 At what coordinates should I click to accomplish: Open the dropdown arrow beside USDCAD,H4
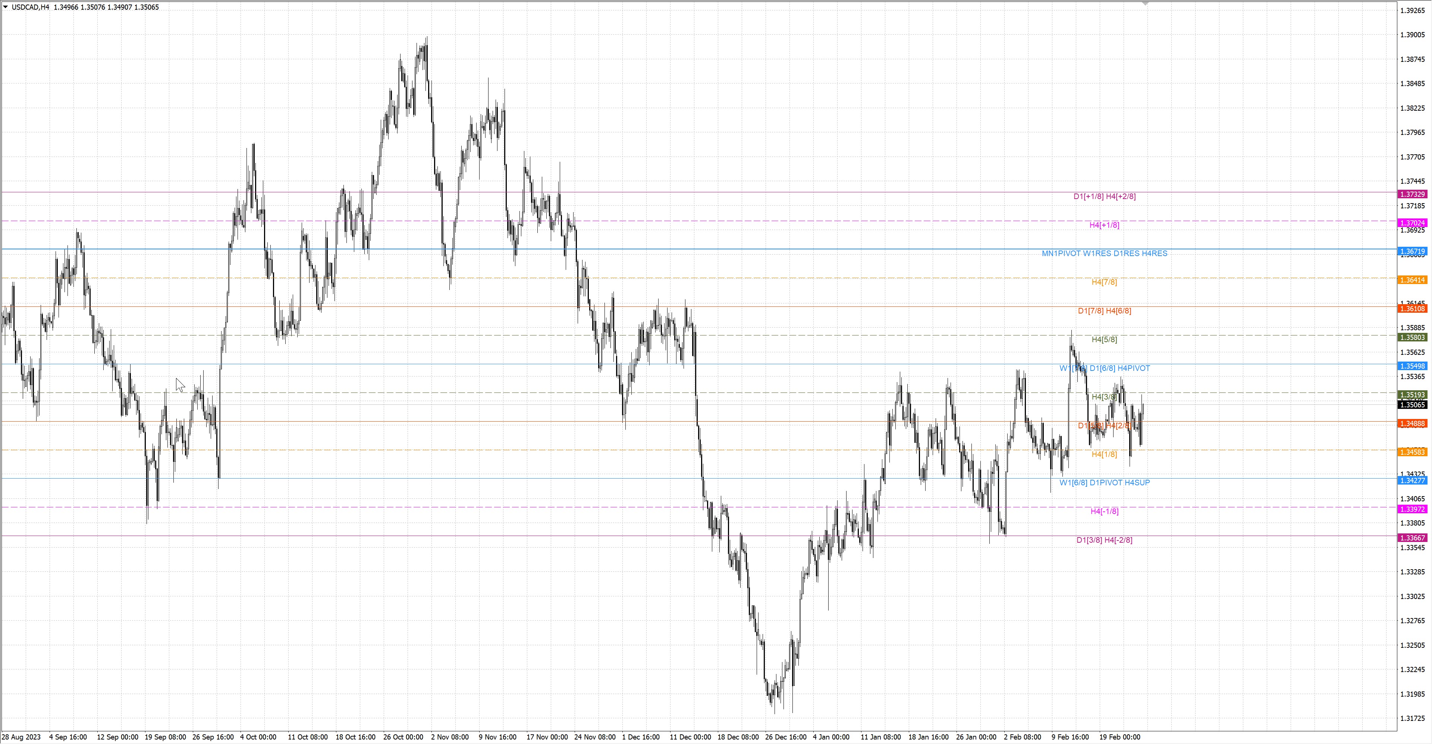click(x=6, y=7)
